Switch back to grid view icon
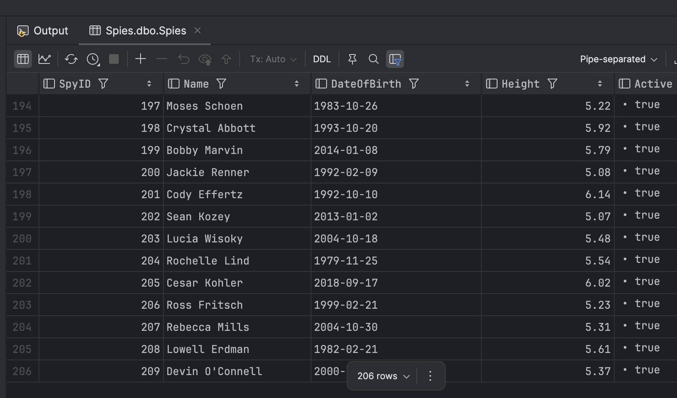 (x=23, y=59)
